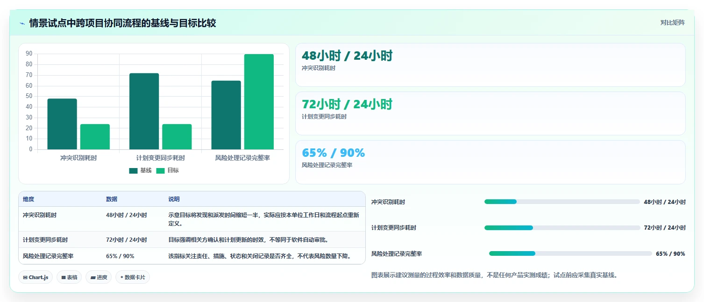Image resolution: width=704 pixels, height=302 pixels.
Task: Click the 维度 column header
Action: click(28, 199)
